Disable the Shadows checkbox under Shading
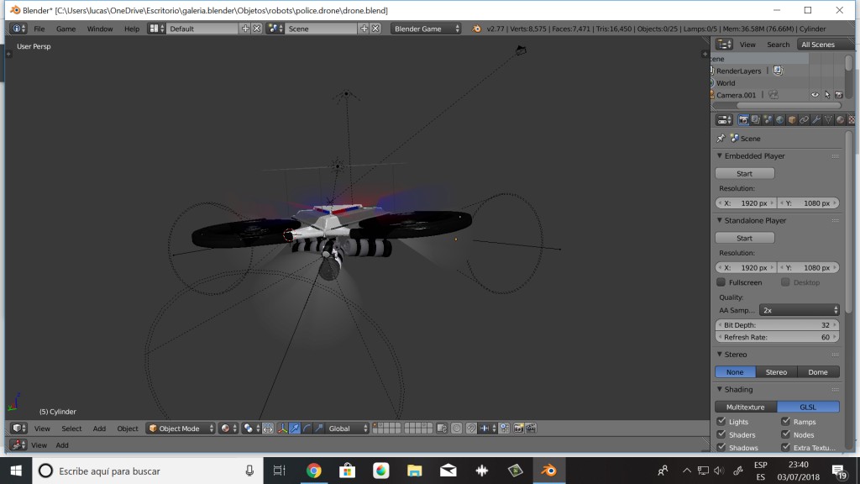The image size is (860, 484). [720, 447]
